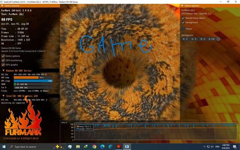Switch to FurMark flame taskbar icon
The height and width of the screenshot is (150, 240).
pos(119,147)
